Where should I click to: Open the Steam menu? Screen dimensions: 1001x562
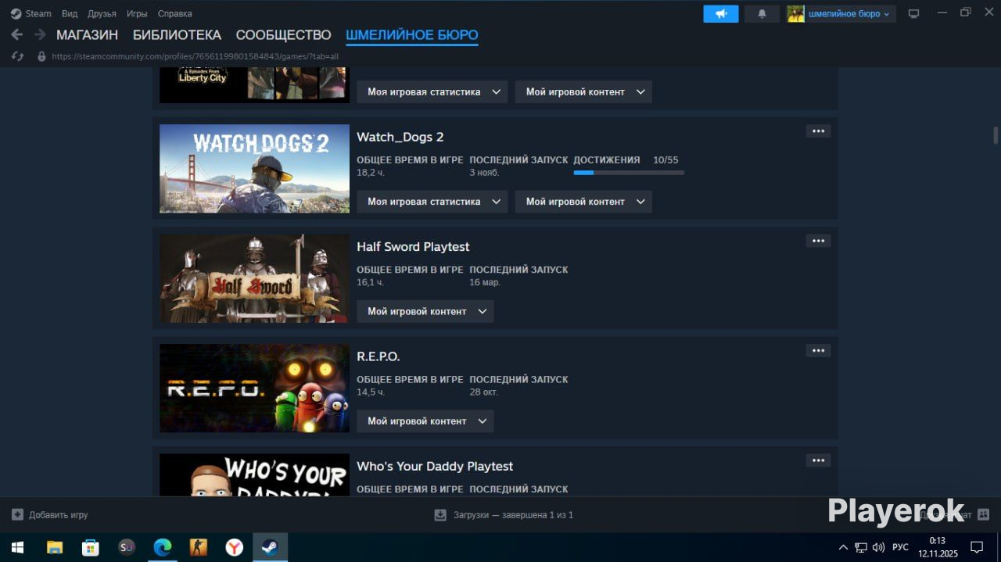(x=38, y=13)
